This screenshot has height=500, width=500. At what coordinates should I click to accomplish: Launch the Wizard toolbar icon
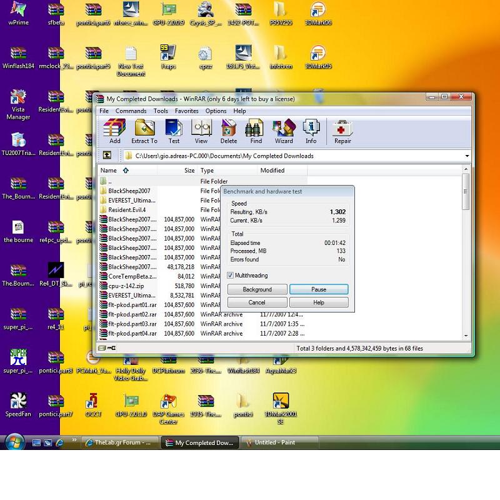coord(284,131)
